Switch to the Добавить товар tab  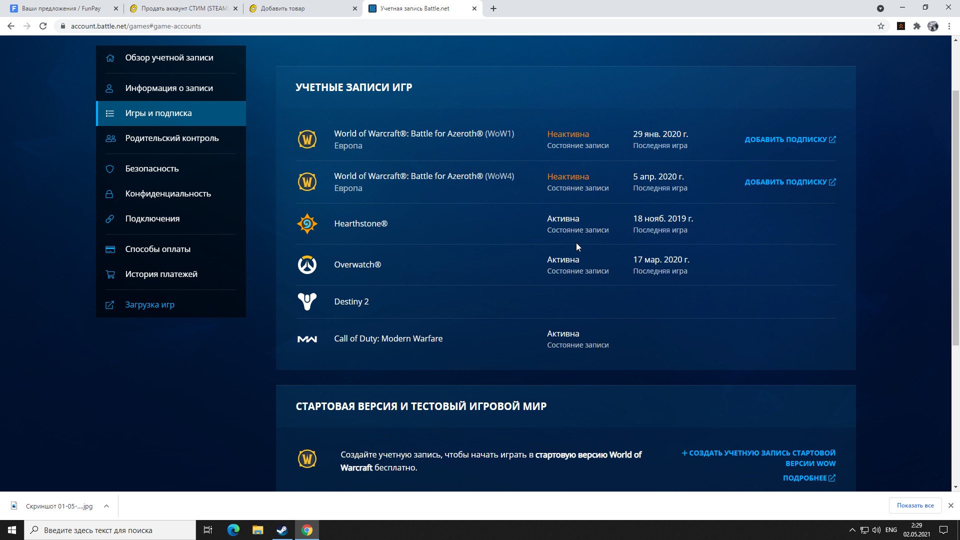[x=302, y=8]
